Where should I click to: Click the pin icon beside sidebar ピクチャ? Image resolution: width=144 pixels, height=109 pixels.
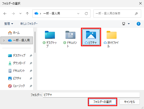coord(31,78)
